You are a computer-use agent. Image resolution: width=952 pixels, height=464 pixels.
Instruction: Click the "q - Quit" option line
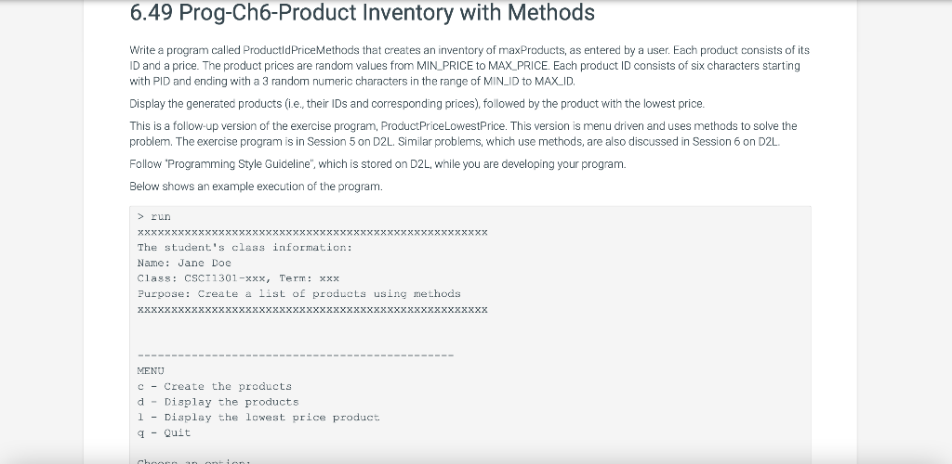click(x=164, y=432)
